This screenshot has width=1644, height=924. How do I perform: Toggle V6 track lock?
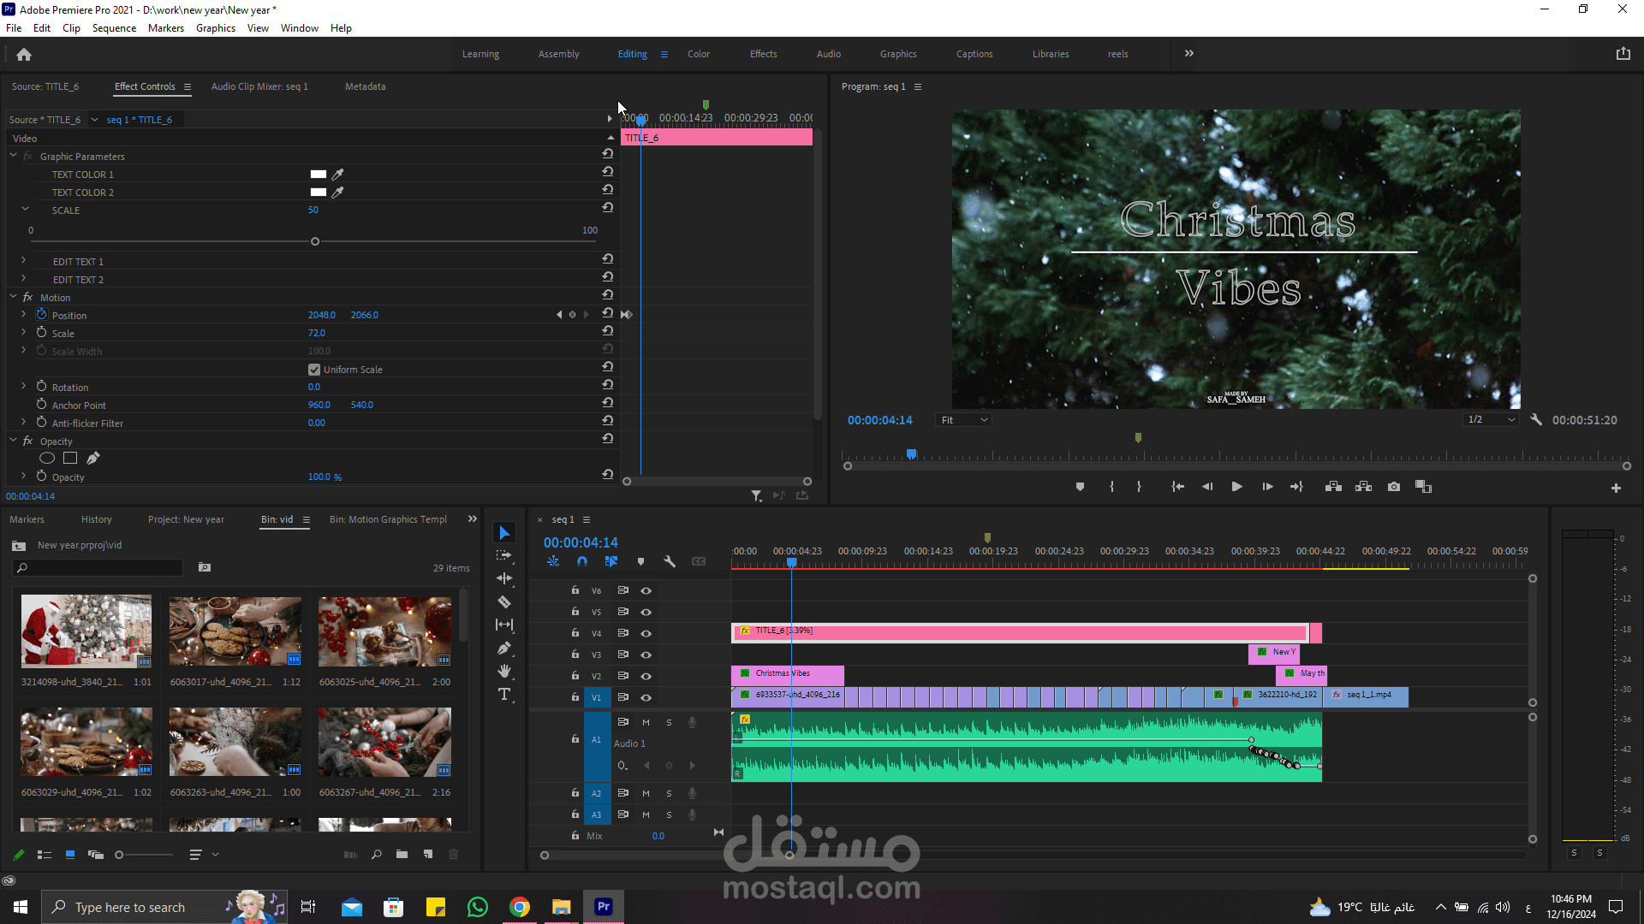pyautogui.click(x=575, y=590)
